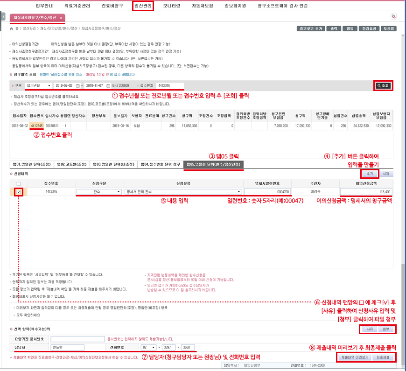
Task: Click the 조회 search button
Action: point(383,86)
